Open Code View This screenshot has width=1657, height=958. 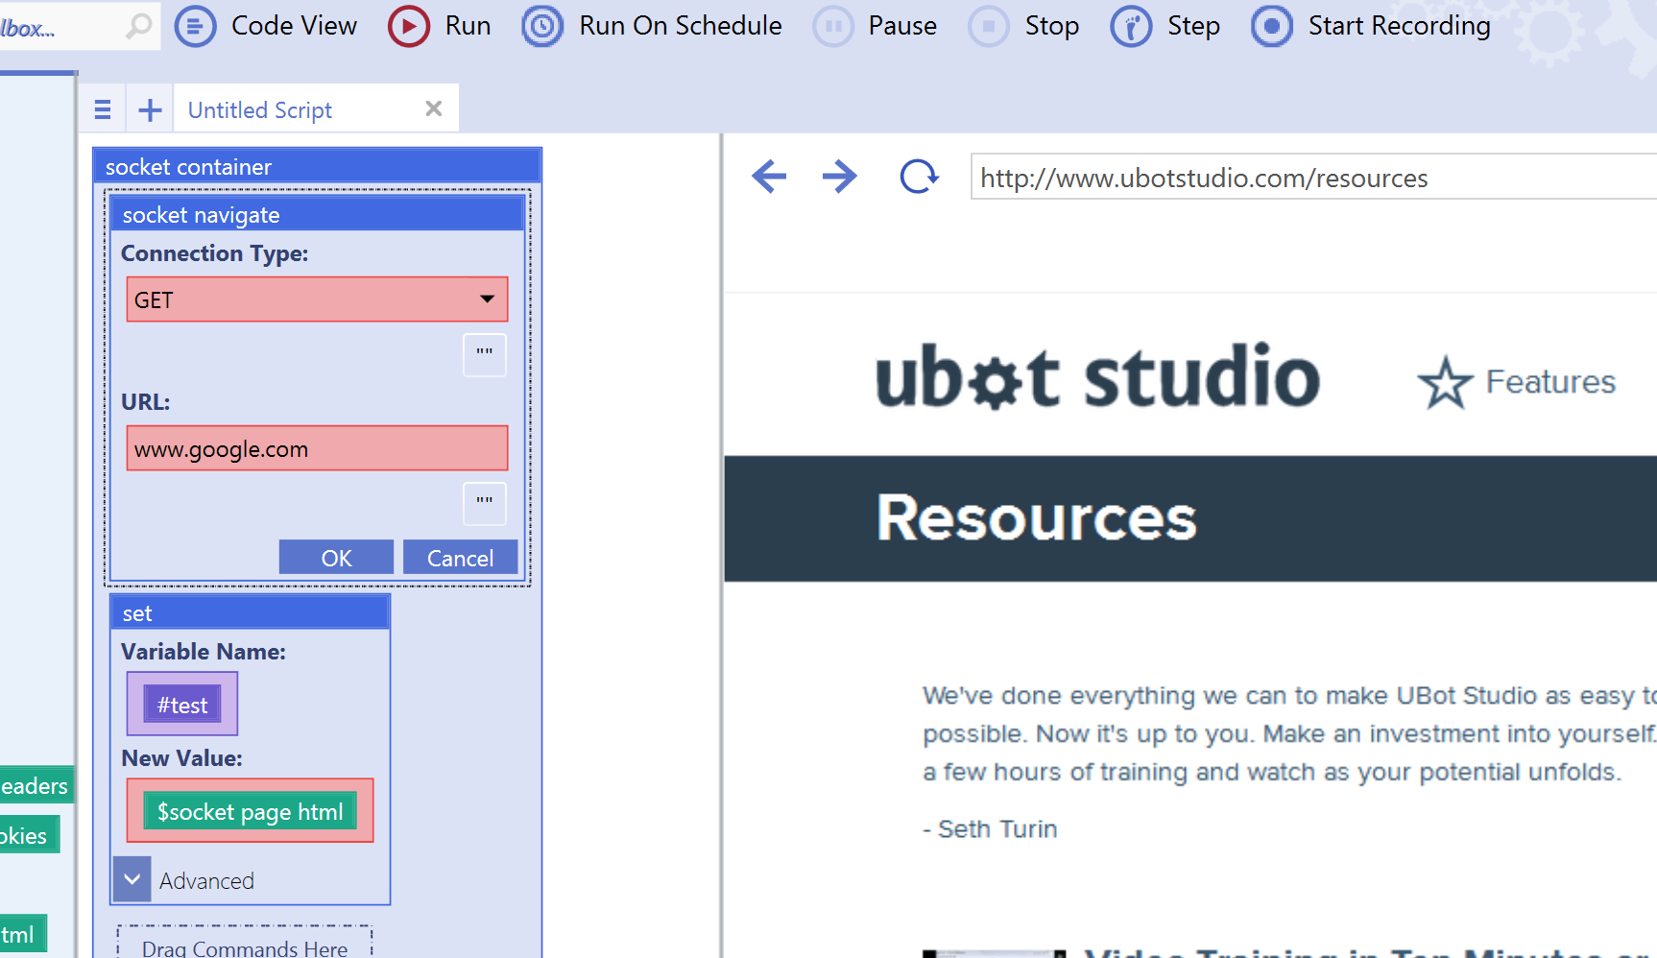click(x=266, y=26)
